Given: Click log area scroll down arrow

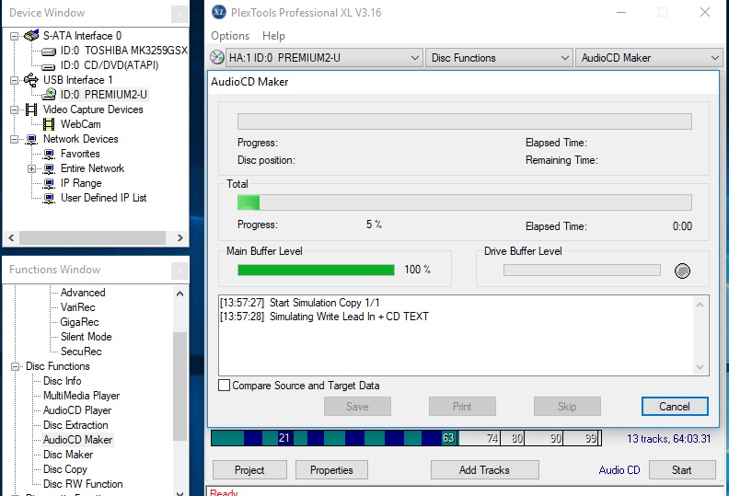Looking at the screenshot, I should coord(700,367).
